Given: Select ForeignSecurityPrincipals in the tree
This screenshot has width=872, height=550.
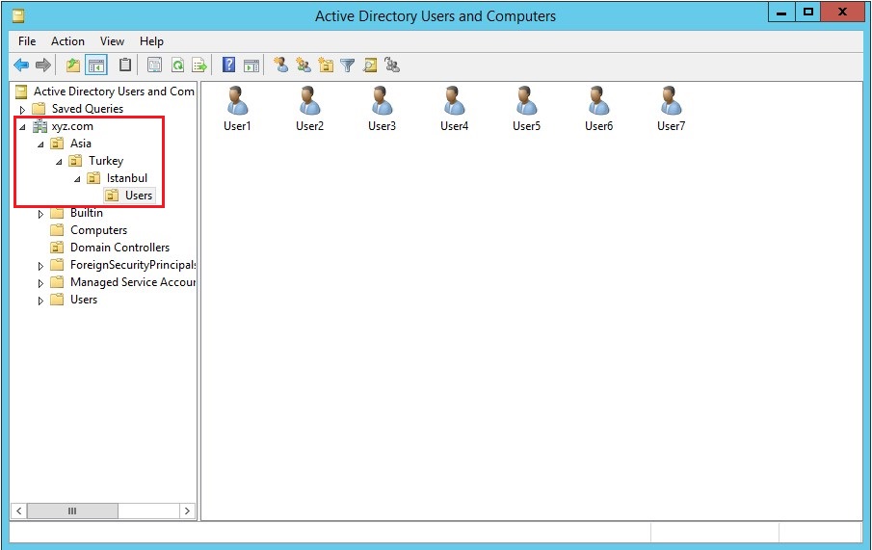Looking at the screenshot, I should (x=132, y=265).
